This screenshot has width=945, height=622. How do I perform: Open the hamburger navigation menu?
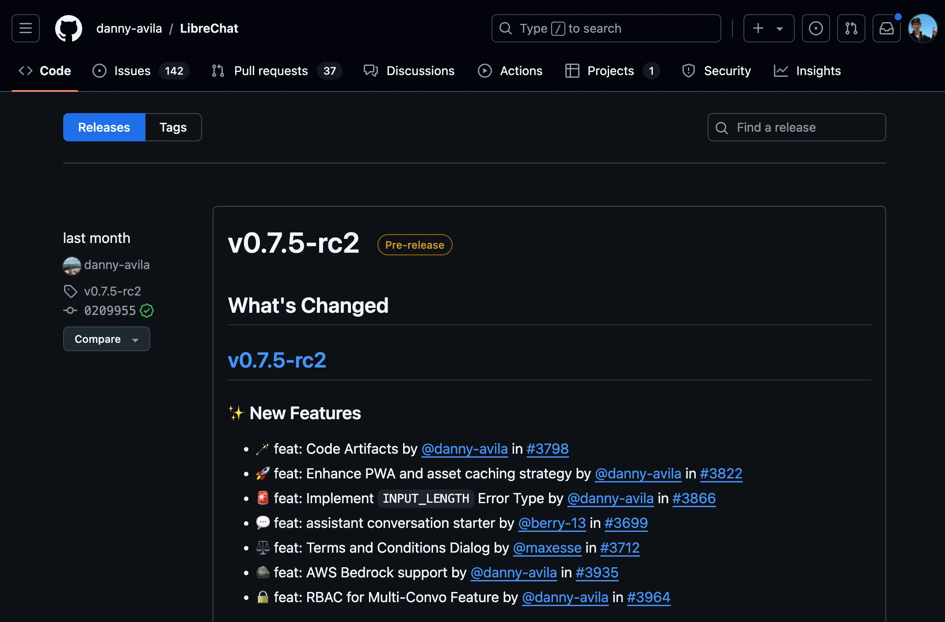pyautogui.click(x=26, y=28)
